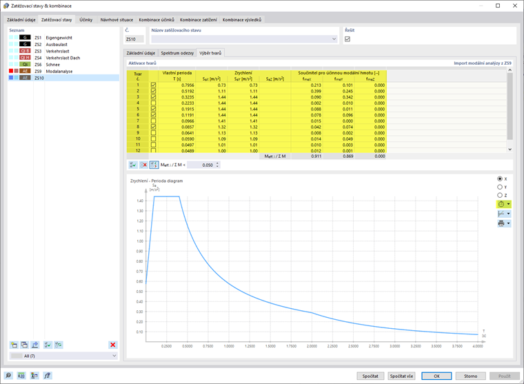Uncheck mode shape 1 checkbox
This screenshot has width=524, height=384.
pos(153,85)
